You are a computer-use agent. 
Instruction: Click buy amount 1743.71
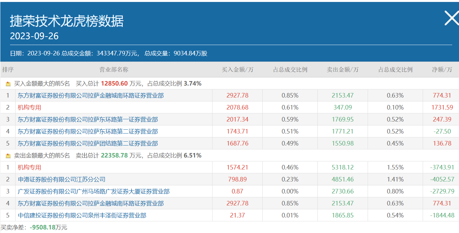coord(237,132)
